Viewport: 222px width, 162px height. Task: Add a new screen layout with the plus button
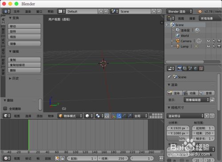tap(101, 12)
